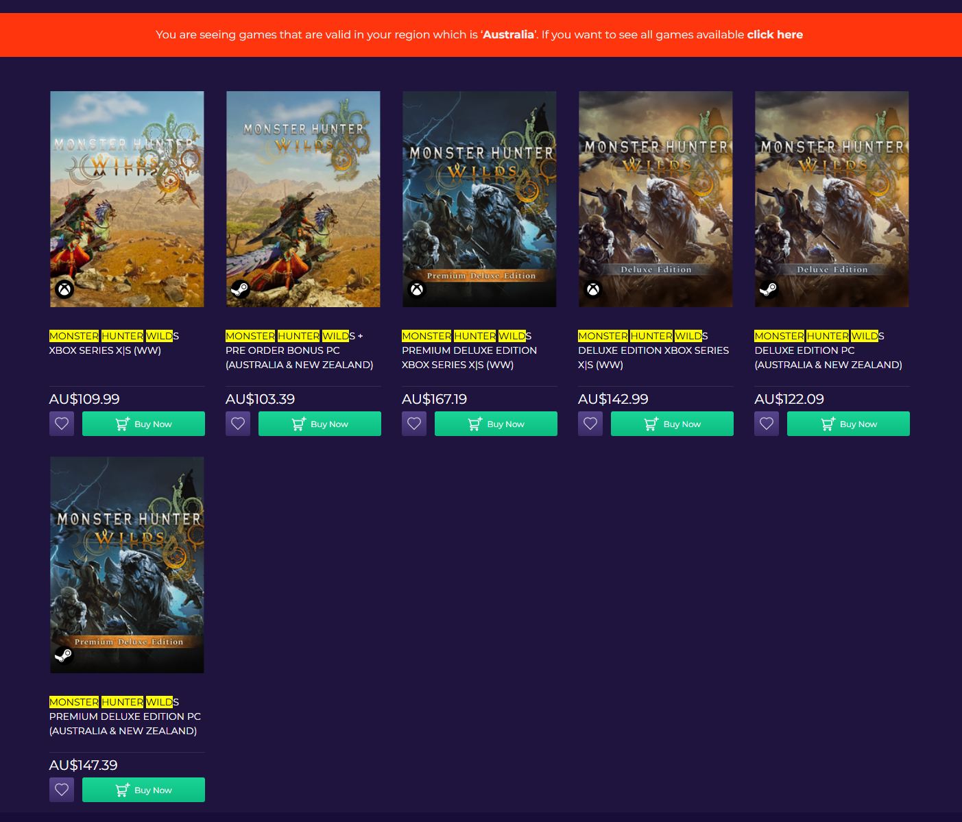962x822 pixels.
Task: View the Premium Deluxe Edition Xbox cover image
Action: pyautogui.click(x=479, y=199)
